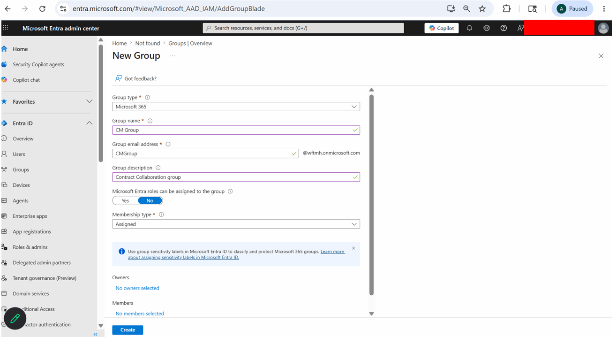Open Overview under Entra ID
Viewport: 616px width, 337px height.
(23, 138)
